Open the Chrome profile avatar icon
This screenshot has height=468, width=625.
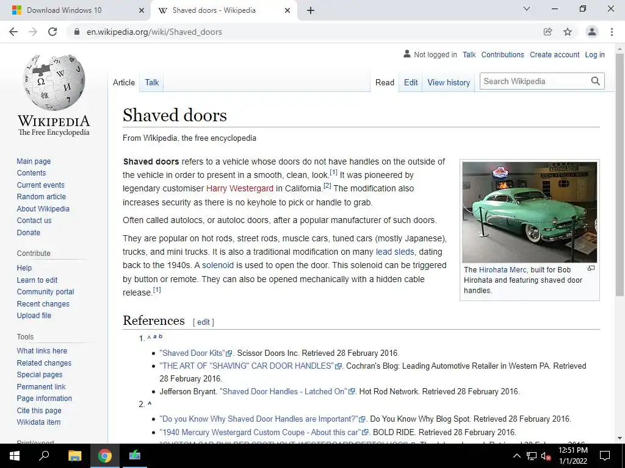tap(592, 32)
